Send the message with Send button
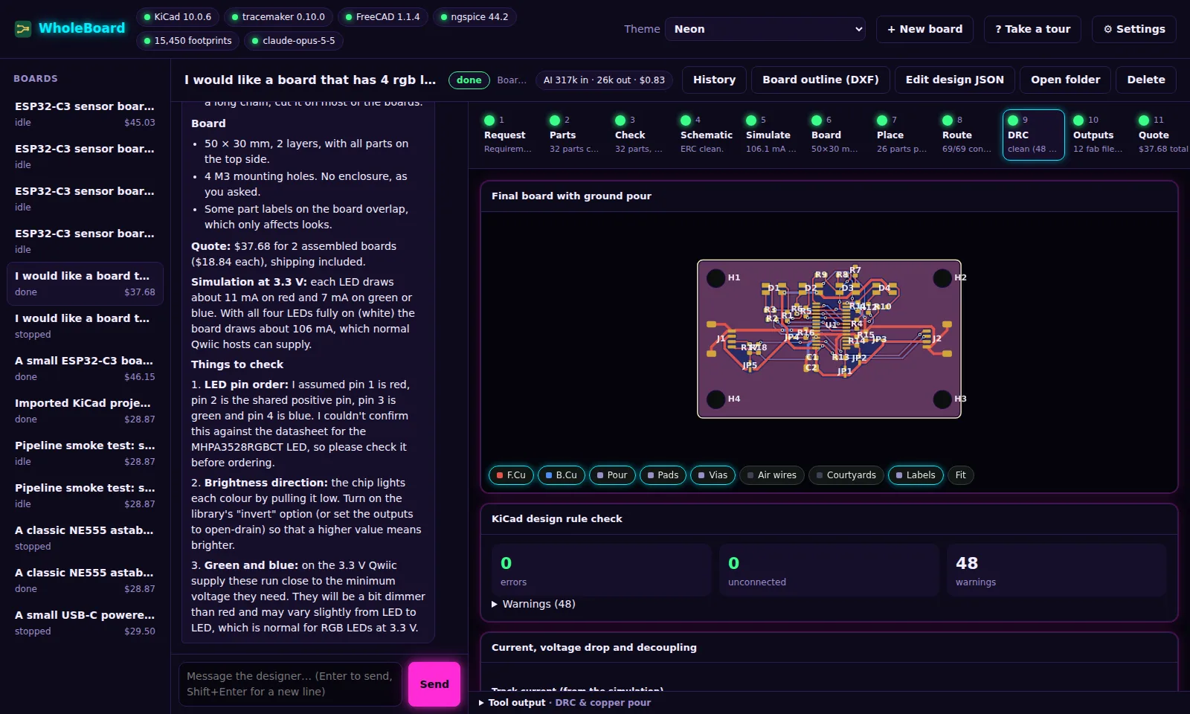Viewport: 1190px width, 714px height. 434,684
